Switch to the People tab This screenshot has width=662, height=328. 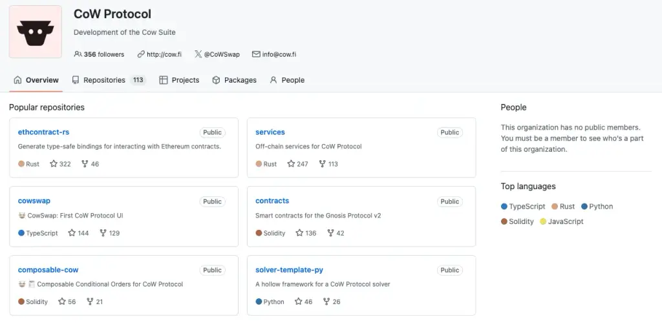[x=286, y=80]
